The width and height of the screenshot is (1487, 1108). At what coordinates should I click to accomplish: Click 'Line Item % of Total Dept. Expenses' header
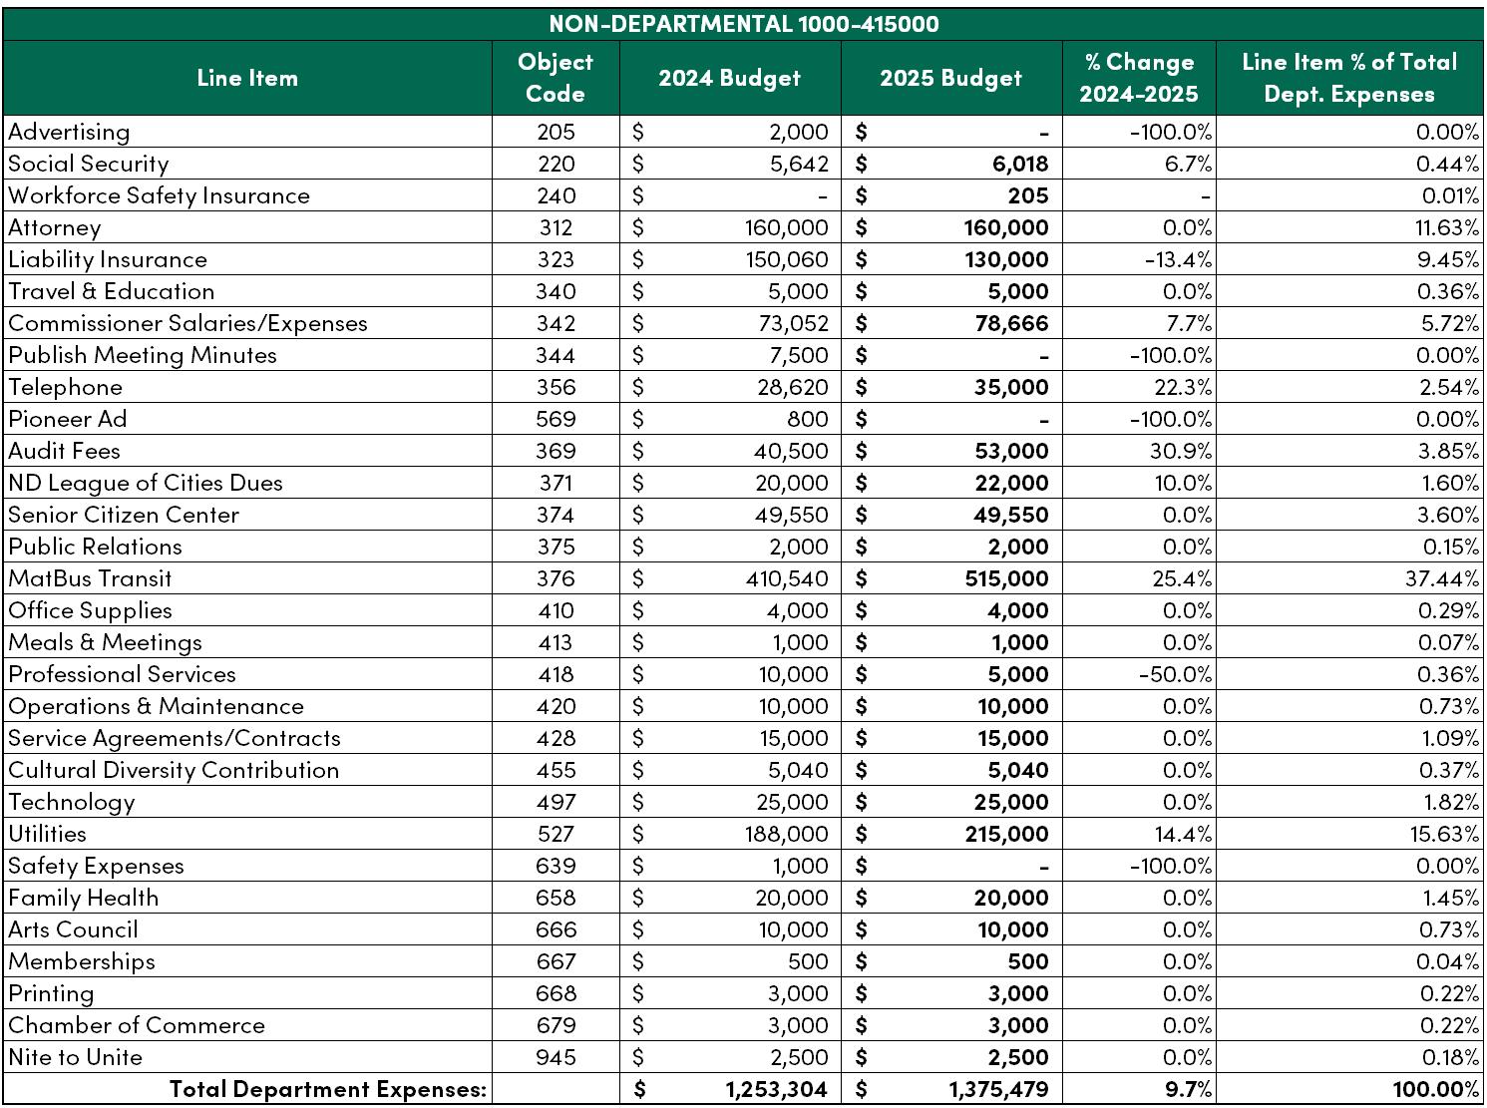tap(1349, 78)
